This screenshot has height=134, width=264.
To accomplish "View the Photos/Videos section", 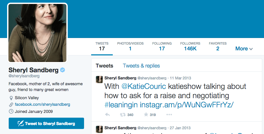I will click(130, 46).
